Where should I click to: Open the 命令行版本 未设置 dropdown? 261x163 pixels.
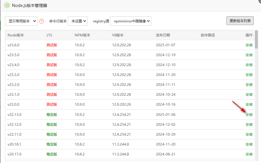[78, 21]
